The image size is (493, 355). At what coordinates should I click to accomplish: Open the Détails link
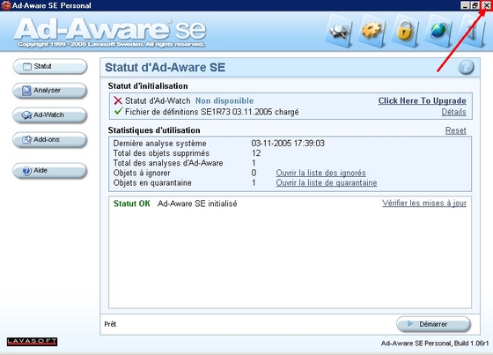tap(453, 112)
